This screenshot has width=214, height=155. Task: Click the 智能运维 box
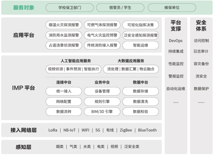141,45
